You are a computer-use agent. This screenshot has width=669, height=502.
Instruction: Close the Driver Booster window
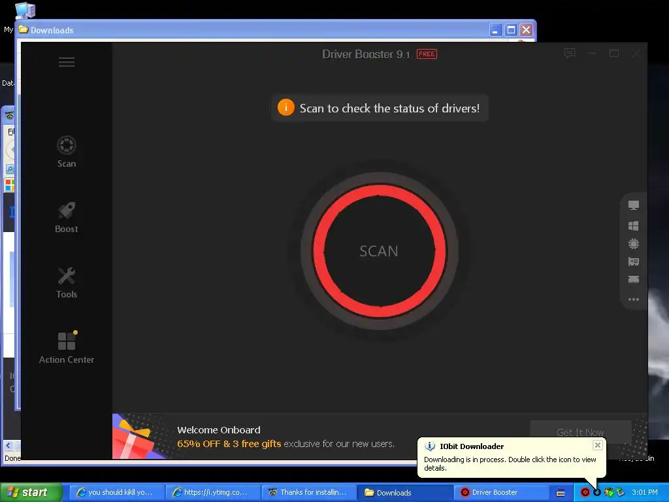point(636,54)
